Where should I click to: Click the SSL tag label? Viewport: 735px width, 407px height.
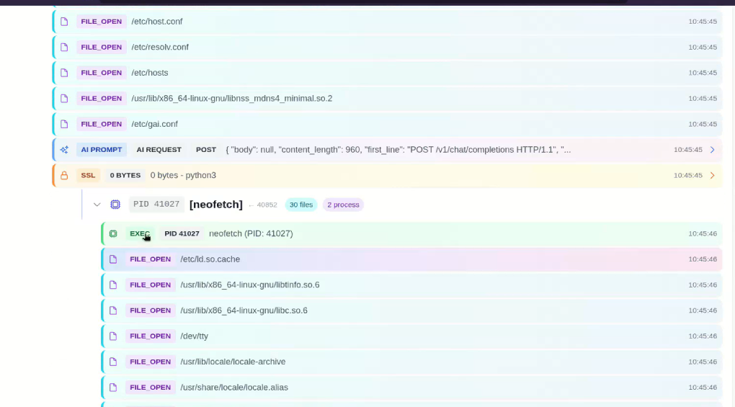(86, 175)
